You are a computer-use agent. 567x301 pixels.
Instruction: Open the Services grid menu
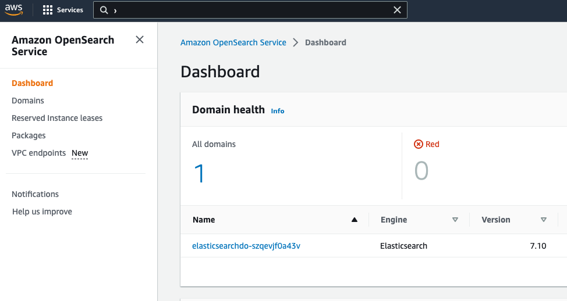click(47, 10)
